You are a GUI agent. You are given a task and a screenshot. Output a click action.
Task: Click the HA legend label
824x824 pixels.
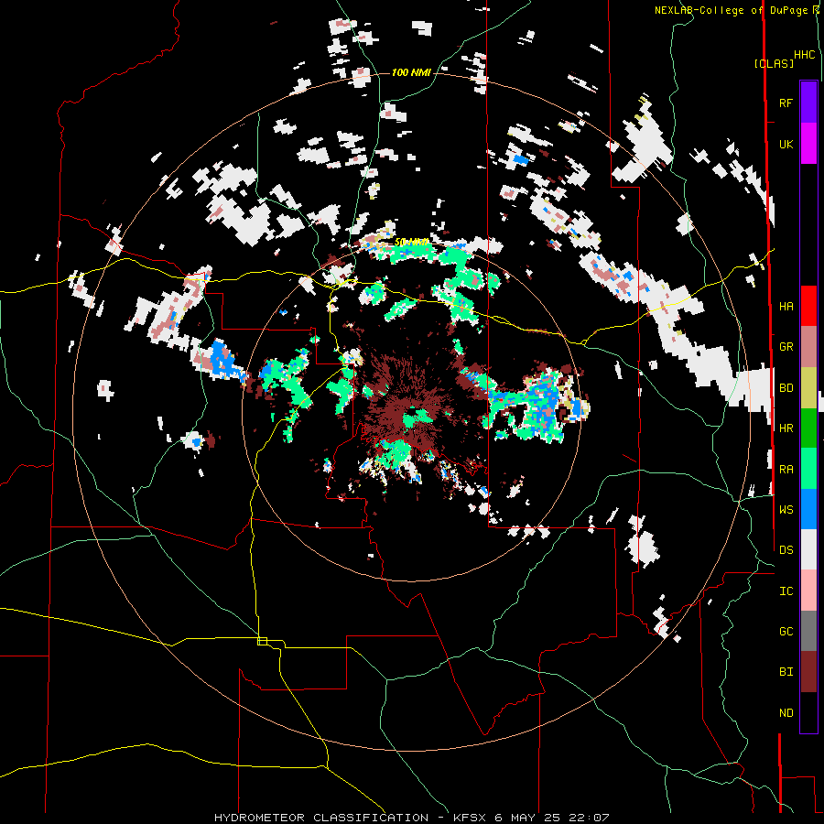(786, 306)
